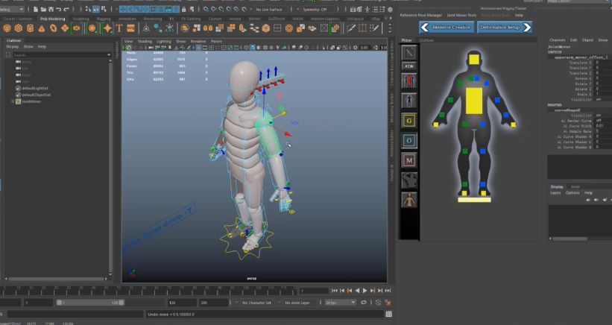Switch to the Sculpting shelf tab
The width and height of the screenshot is (612, 325).
tap(81, 19)
